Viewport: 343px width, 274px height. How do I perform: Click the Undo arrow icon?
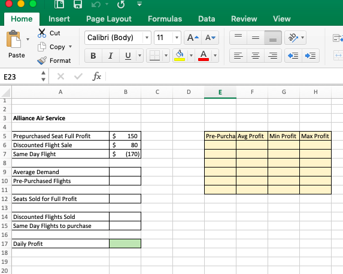(96, 4)
